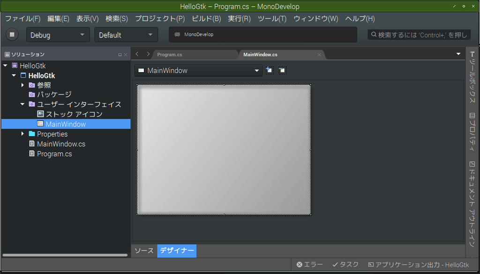Viewport: 480px width, 274px height.
Task: Open the プロジェクト(P) menu
Action: (x=160, y=19)
